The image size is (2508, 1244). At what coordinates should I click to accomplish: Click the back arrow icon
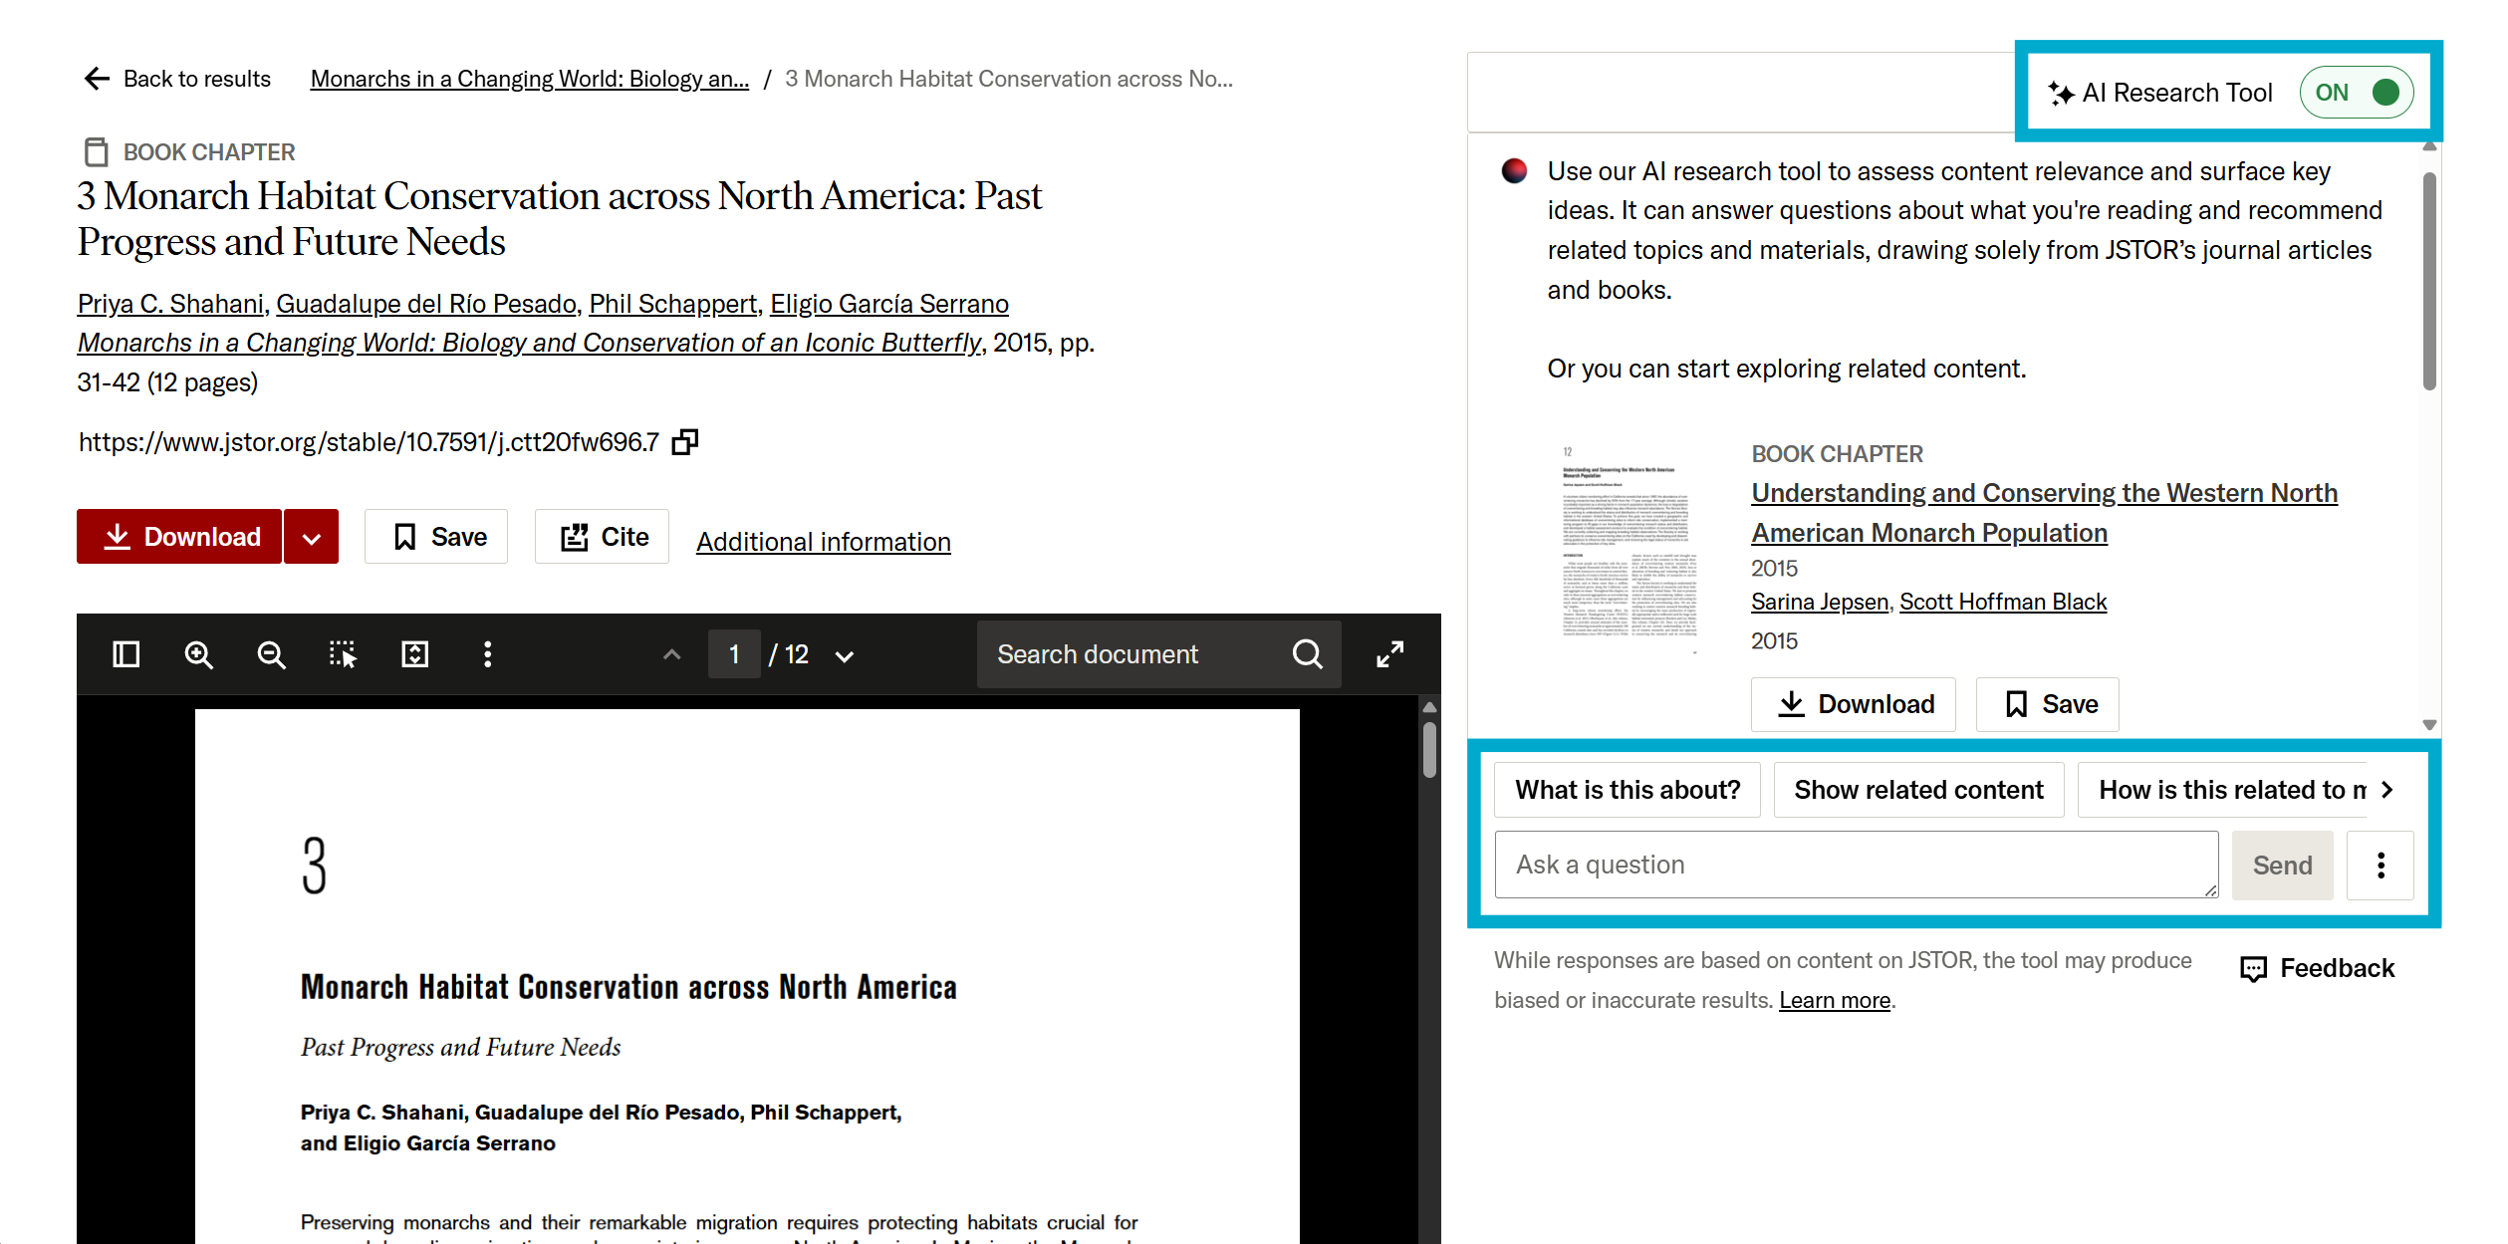coord(97,79)
